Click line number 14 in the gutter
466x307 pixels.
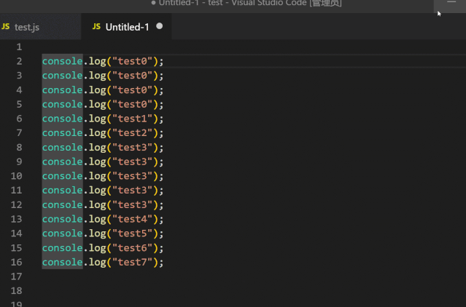pyautogui.click(x=17, y=234)
